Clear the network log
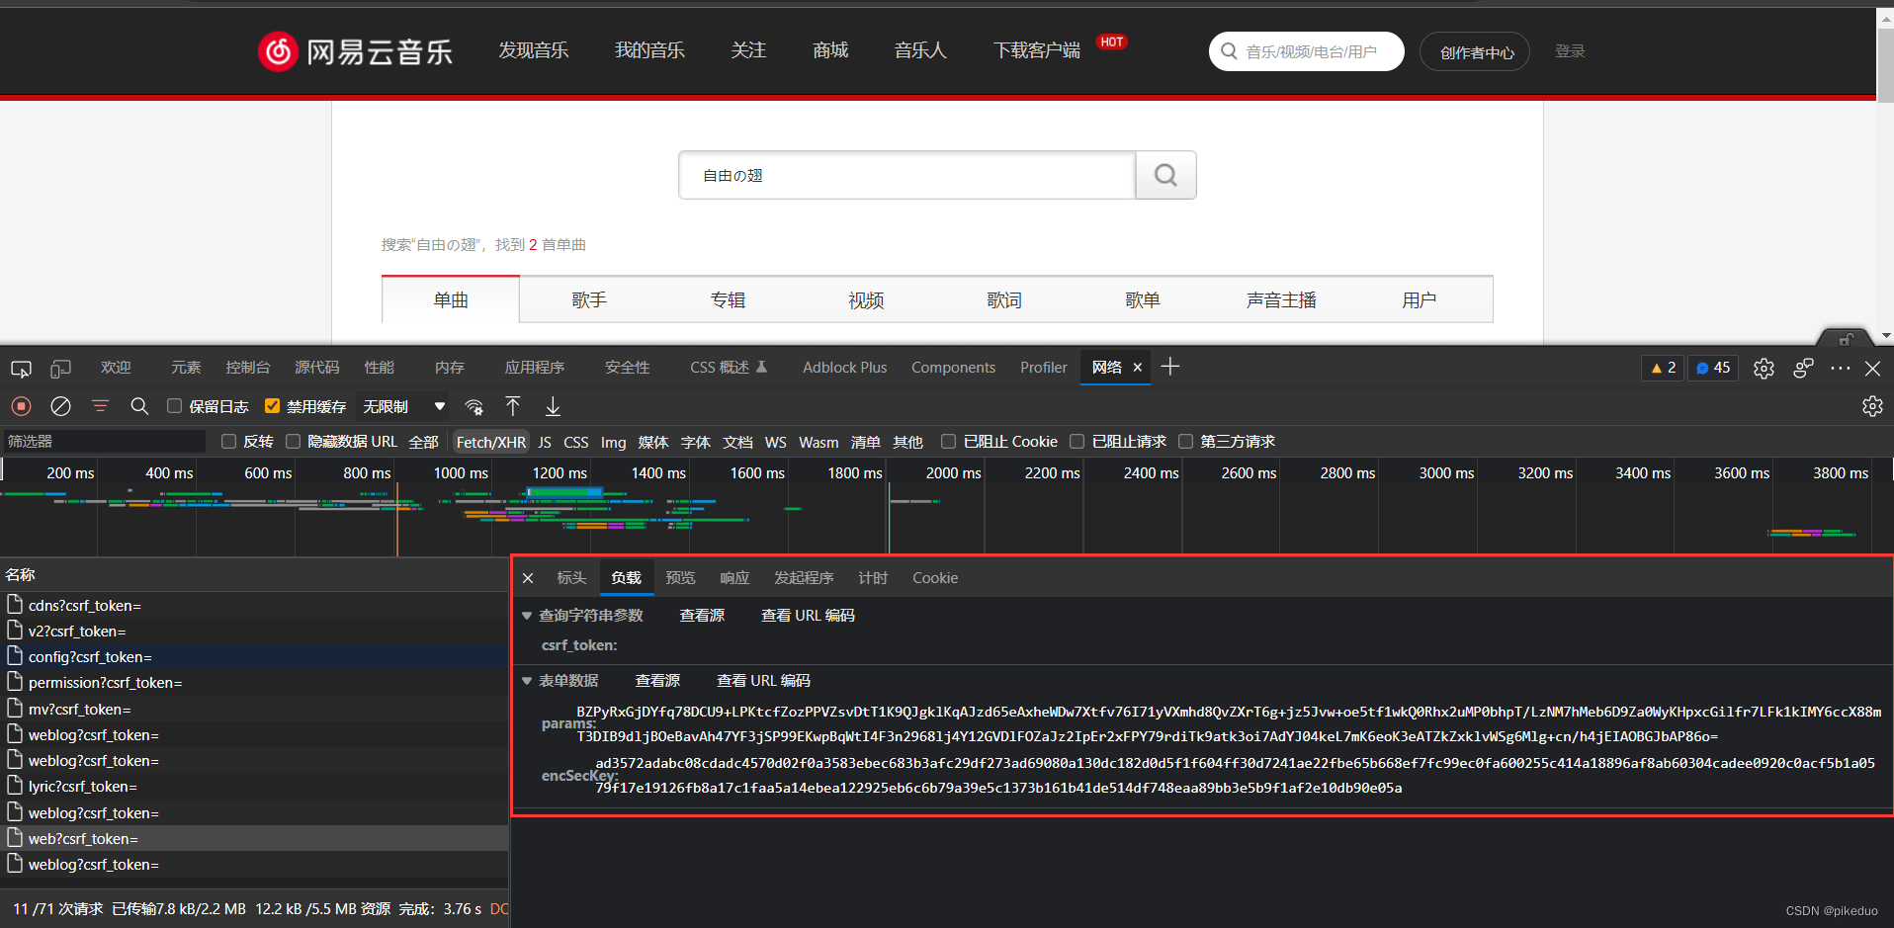Image resolution: width=1894 pixels, height=928 pixels. click(60, 406)
